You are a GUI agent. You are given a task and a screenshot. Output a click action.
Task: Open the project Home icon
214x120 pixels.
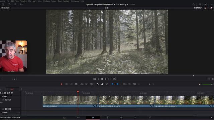[x=211, y=118]
